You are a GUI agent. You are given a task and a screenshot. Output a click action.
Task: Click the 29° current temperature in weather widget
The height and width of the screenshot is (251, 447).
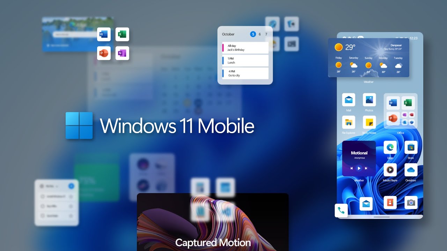pos(350,47)
